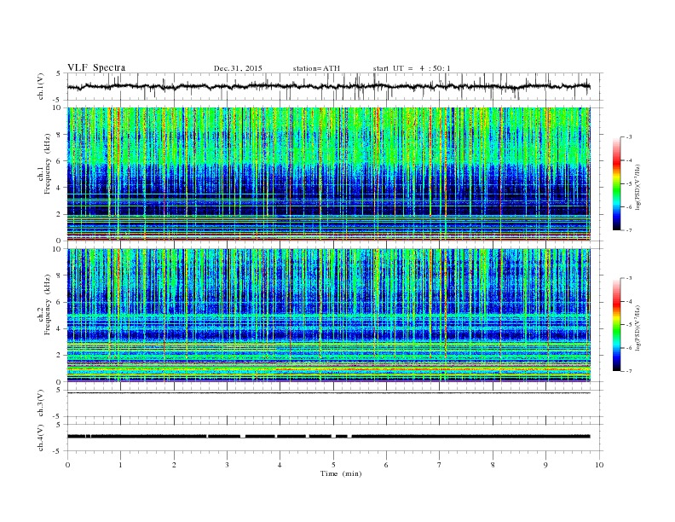Click the "-5" tick of the ch.4 axis

click(x=58, y=451)
